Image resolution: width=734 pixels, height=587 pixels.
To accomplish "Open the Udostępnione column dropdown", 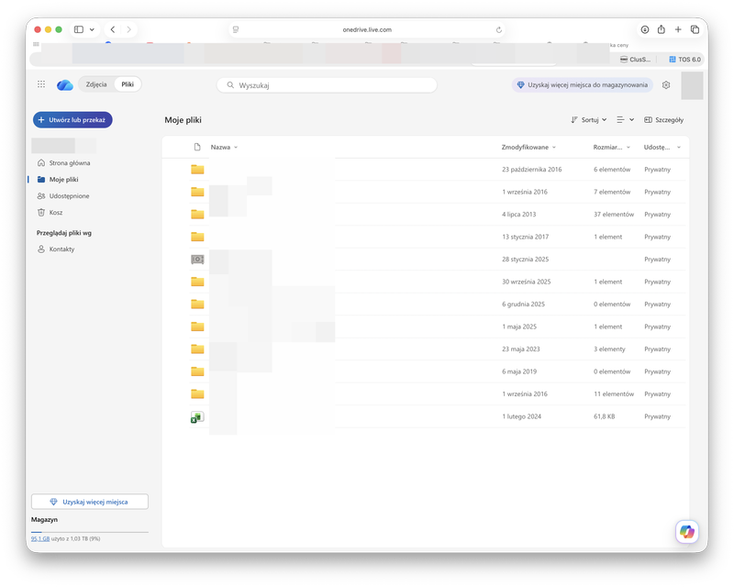I will (662, 147).
